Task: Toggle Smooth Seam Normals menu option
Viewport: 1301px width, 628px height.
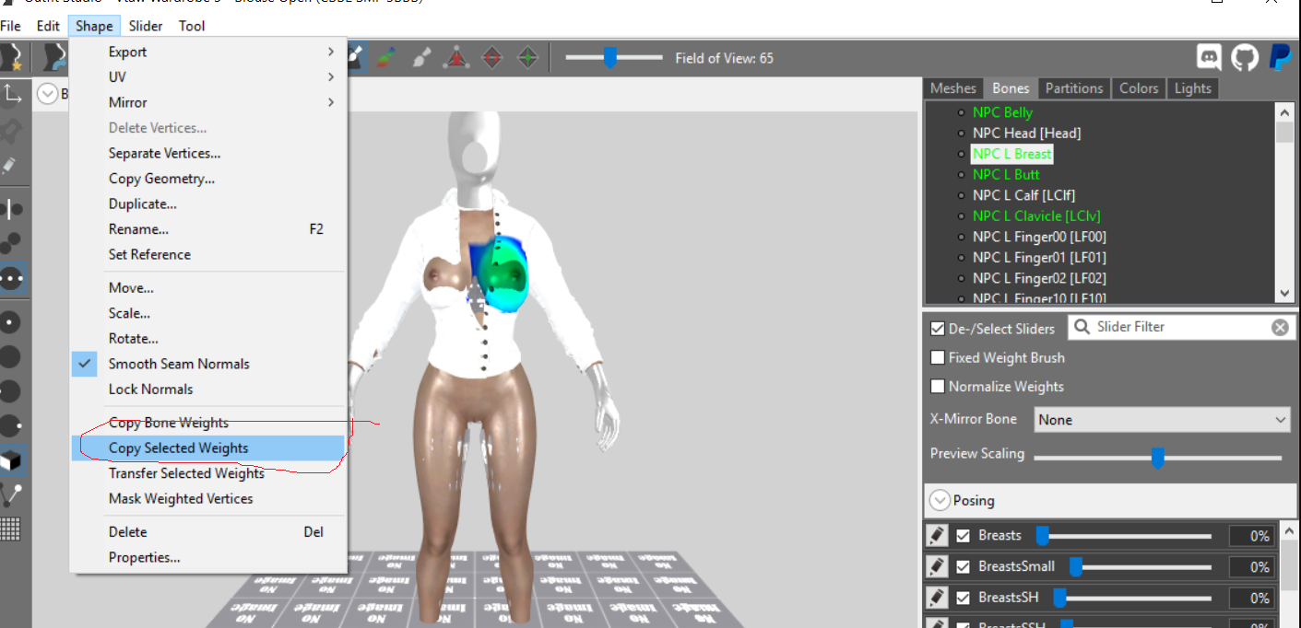Action: (208, 364)
